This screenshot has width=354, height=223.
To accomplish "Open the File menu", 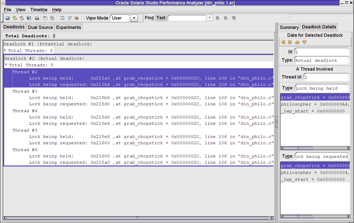I will point(8,10).
